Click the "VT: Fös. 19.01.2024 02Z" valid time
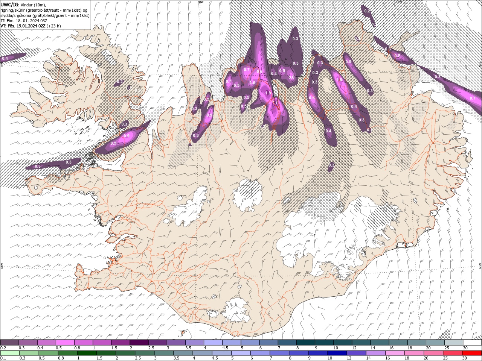482x361 pixels. pyautogui.click(x=23, y=26)
